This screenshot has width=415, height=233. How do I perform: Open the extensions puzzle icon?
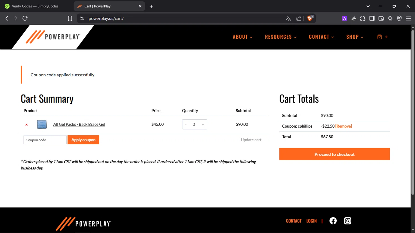click(x=363, y=19)
